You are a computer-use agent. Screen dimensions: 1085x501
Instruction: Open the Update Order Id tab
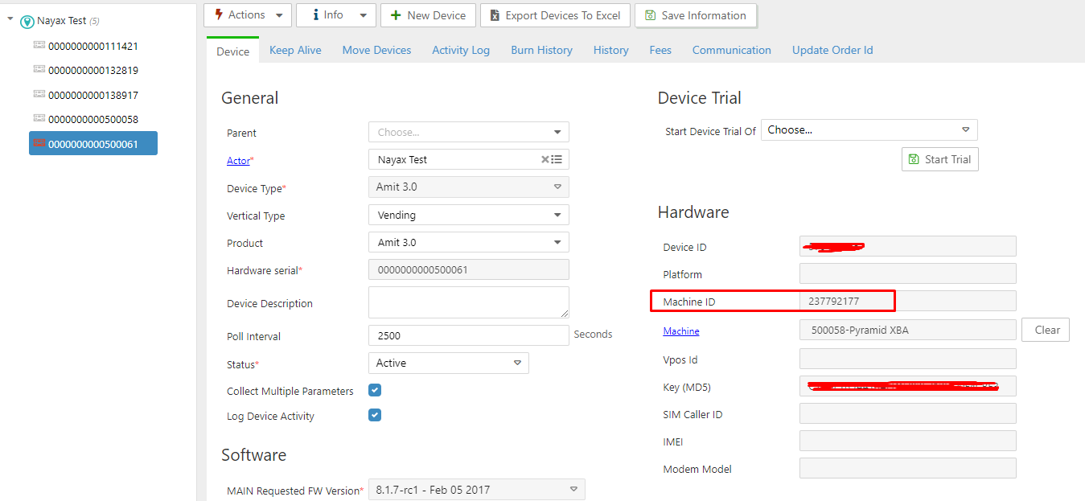[x=832, y=50]
